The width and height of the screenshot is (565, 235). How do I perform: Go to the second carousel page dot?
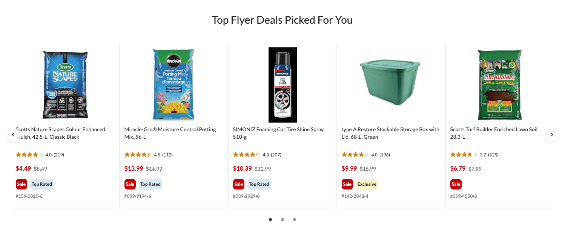pos(282,220)
